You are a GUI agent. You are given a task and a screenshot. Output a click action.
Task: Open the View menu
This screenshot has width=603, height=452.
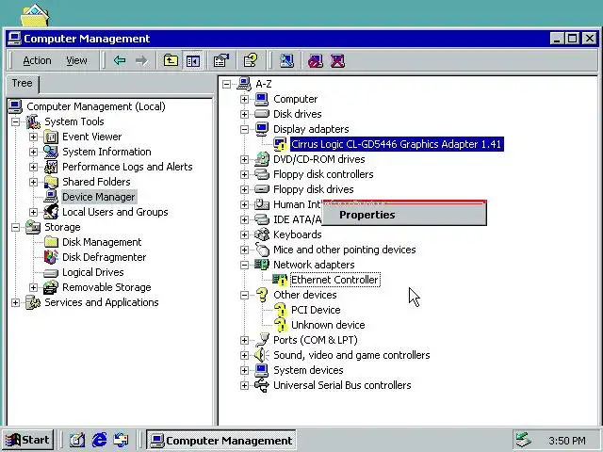click(x=76, y=60)
